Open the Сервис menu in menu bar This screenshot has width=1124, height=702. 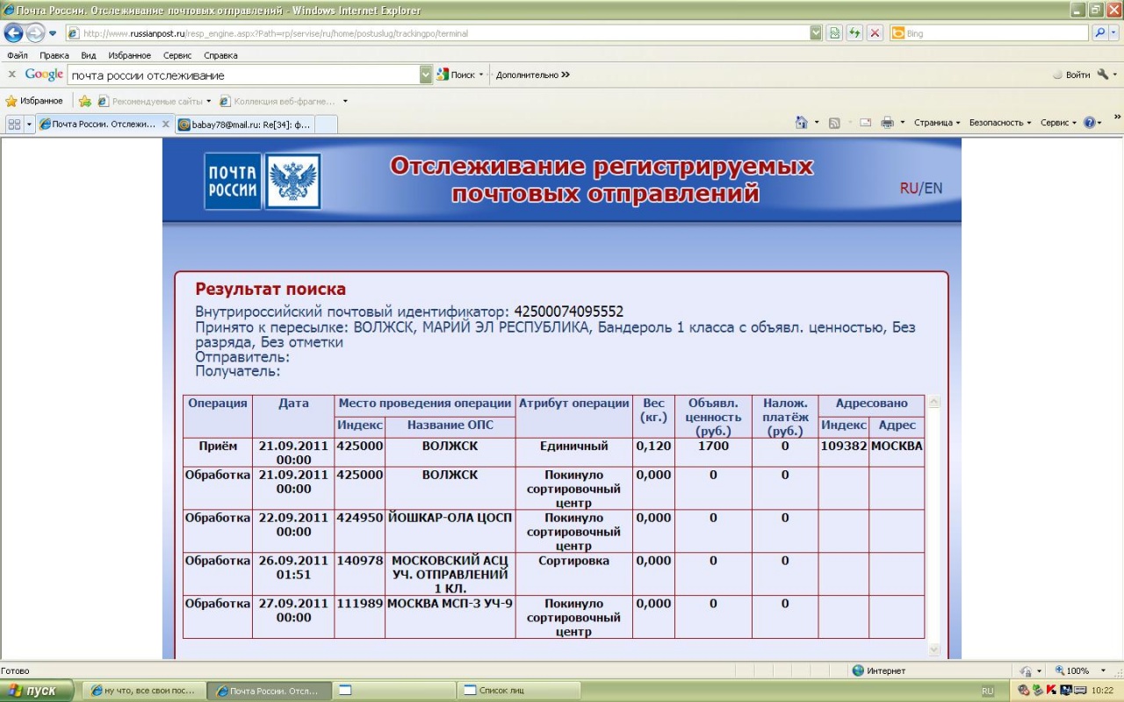177,55
